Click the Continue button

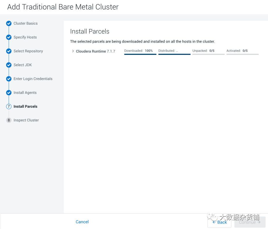pyautogui.click(x=249, y=222)
